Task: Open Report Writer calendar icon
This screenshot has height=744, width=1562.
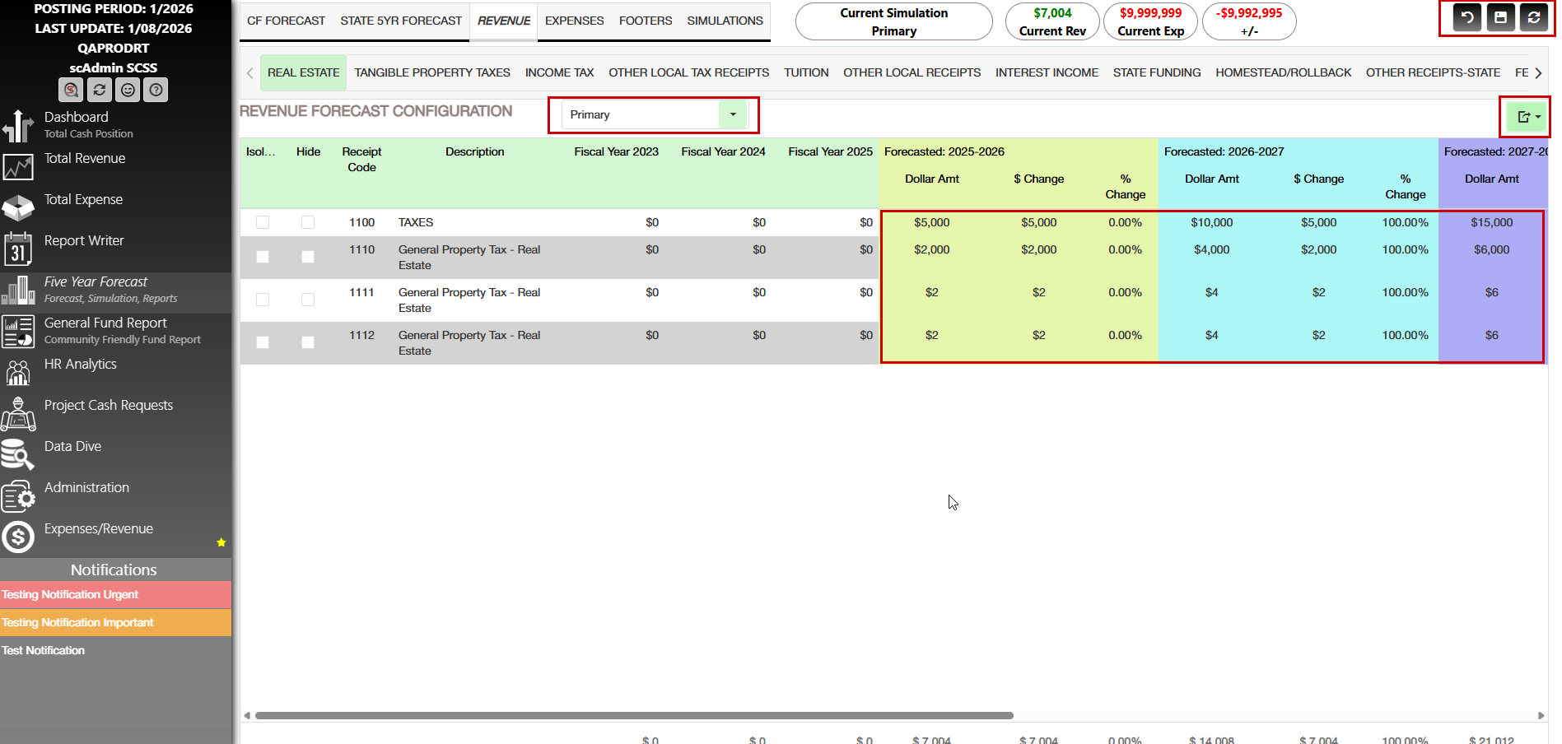Action: click(x=18, y=249)
